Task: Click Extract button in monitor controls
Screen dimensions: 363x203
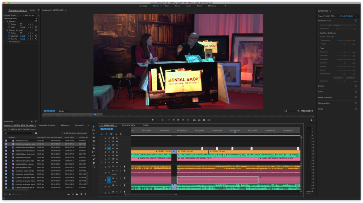Action: pos(199,120)
